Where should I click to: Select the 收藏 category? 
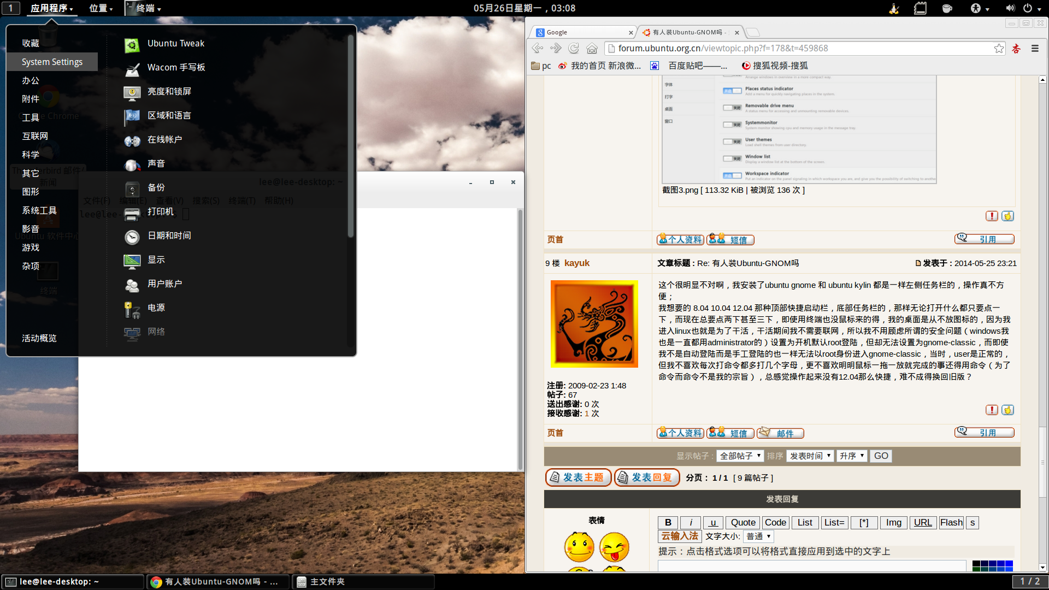pos(31,43)
